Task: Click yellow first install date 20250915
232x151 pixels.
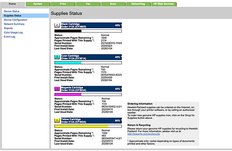Action: coord(107,141)
